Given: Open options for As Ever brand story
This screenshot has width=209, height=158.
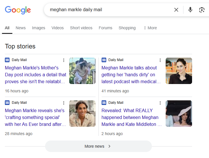Looking at the screenshot, I should (x=64, y=103).
